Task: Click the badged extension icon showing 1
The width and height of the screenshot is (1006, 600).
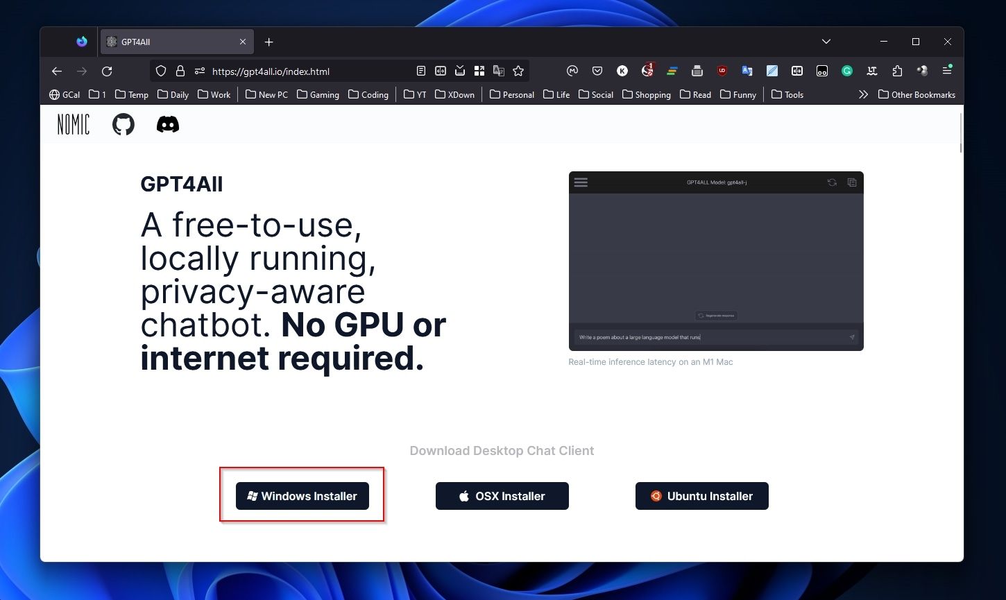Action: pos(647,70)
